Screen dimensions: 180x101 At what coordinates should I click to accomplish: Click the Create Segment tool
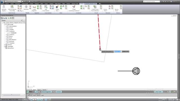(34, 8)
